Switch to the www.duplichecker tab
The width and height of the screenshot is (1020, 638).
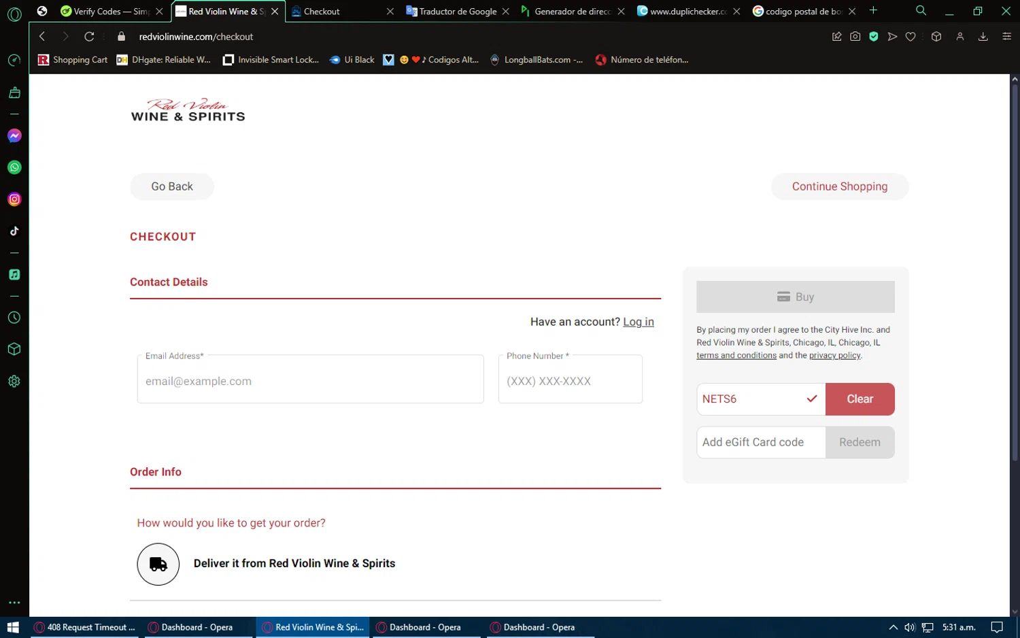[689, 12]
